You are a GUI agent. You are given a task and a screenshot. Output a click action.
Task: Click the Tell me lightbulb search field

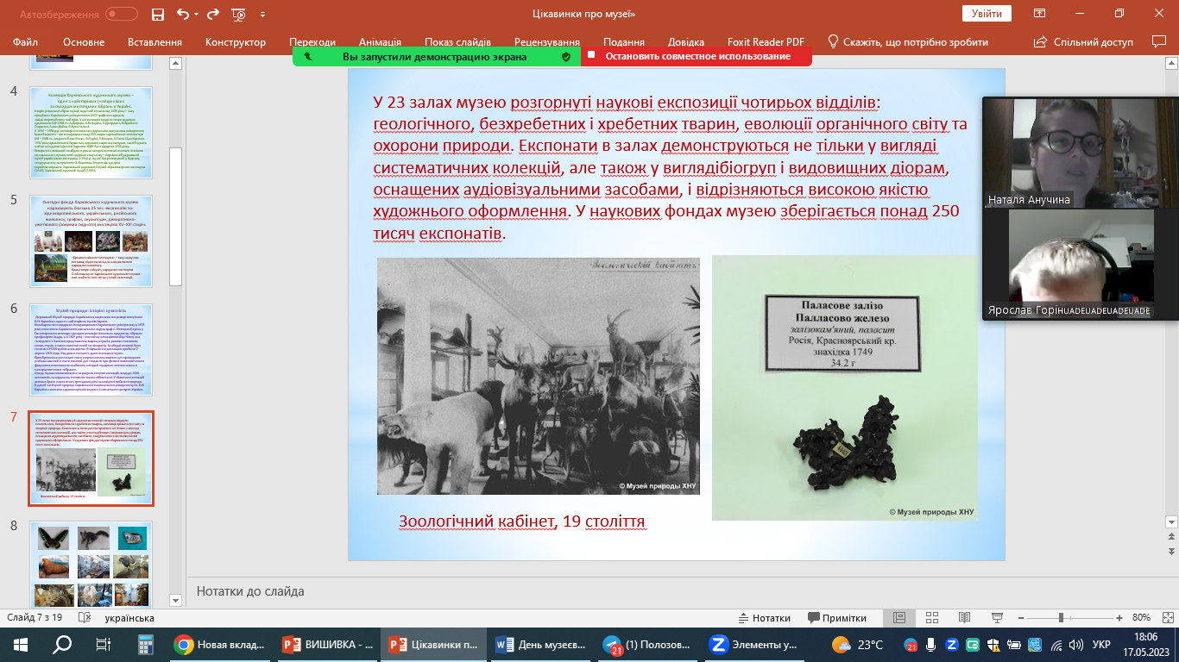[x=908, y=42]
